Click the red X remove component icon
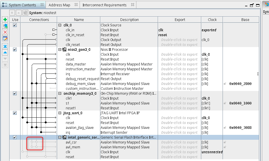Viewport: 269px width, 161px height. (5, 32)
